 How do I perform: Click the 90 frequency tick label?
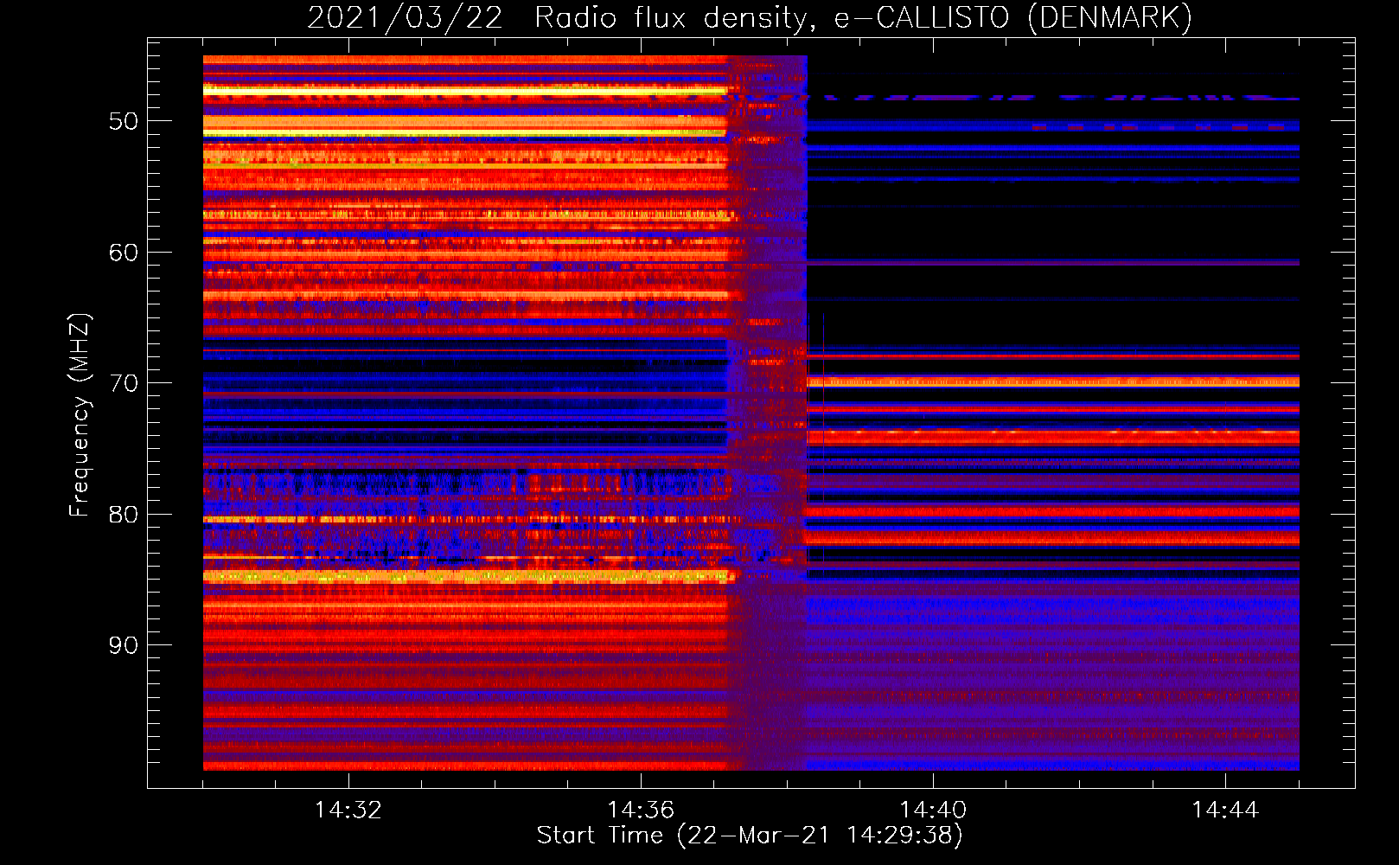coord(124,645)
